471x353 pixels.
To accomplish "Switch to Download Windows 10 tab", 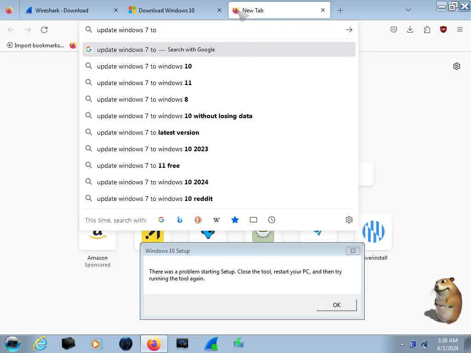I will tap(175, 10).
